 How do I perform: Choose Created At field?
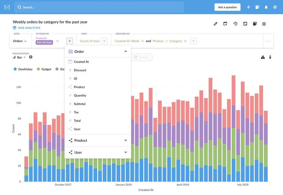pyautogui.click(x=98, y=62)
